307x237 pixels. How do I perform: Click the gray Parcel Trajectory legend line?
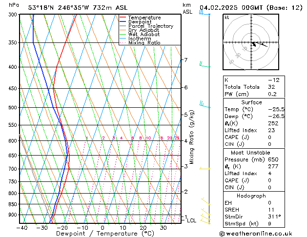pyautogui.click(x=123, y=26)
